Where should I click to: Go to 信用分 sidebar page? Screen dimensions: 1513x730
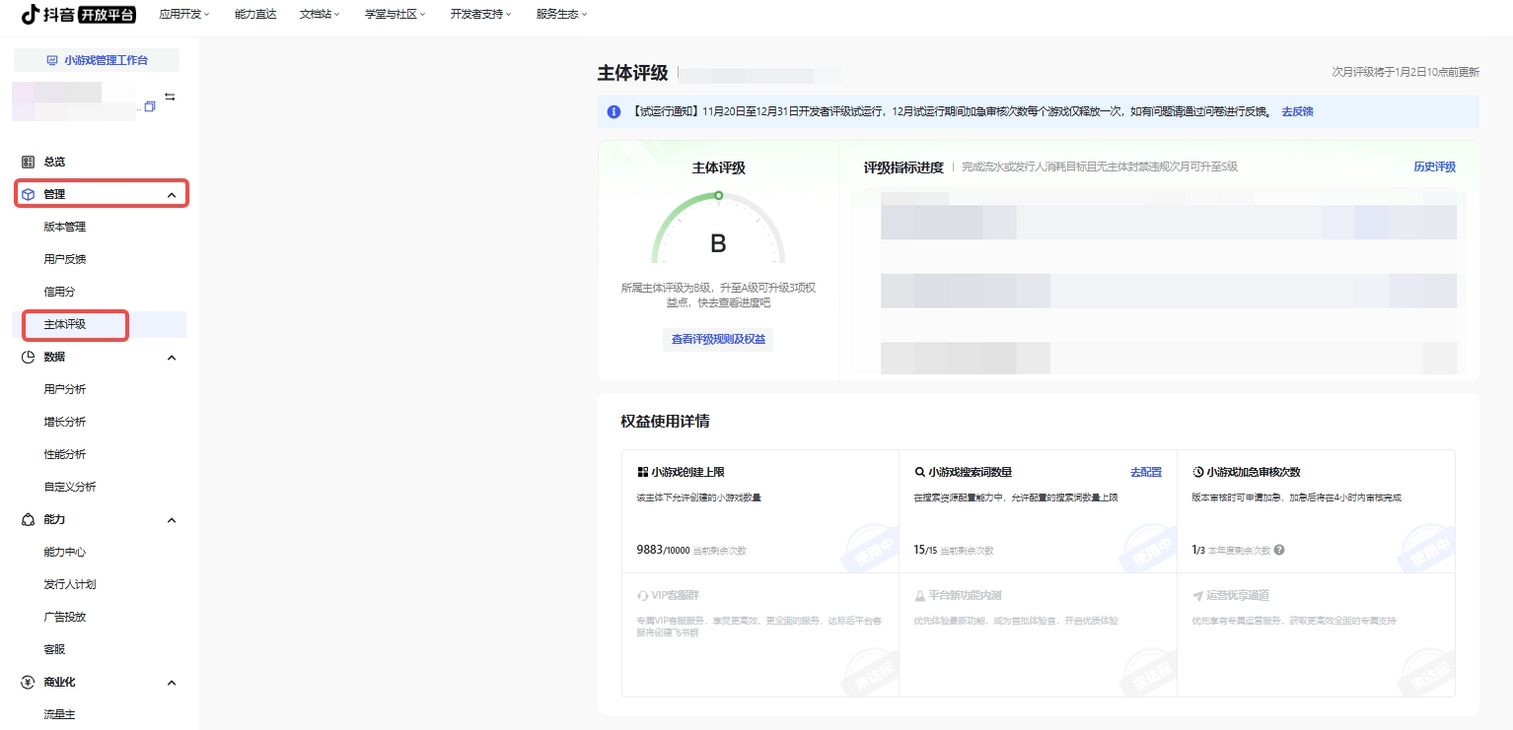pos(59,292)
